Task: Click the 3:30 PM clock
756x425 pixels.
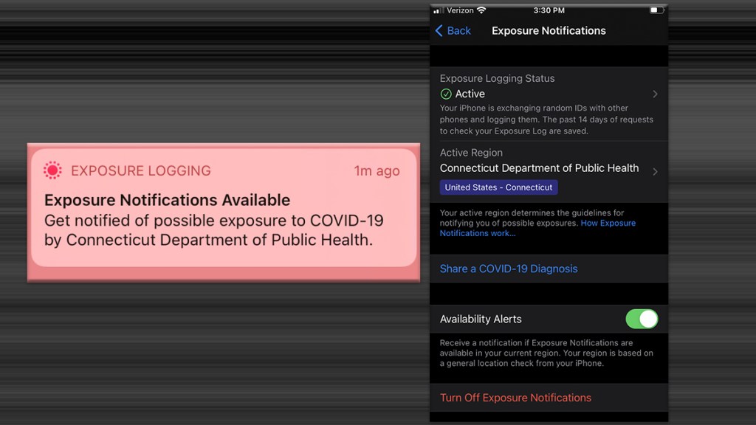Action: coord(549,10)
